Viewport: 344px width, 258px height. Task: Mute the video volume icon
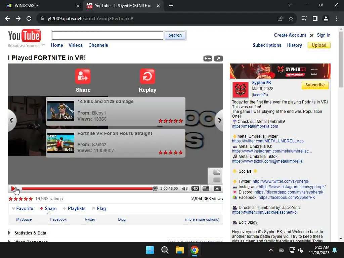pyautogui.click(x=185, y=188)
